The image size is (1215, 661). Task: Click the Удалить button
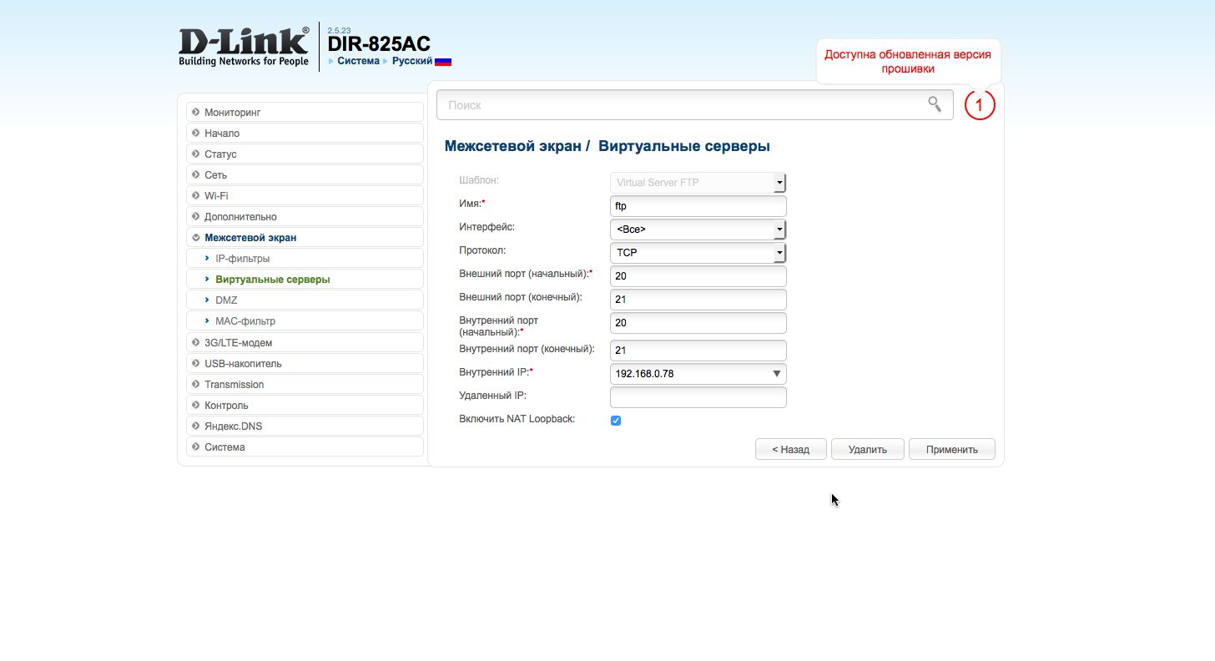point(867,449)
